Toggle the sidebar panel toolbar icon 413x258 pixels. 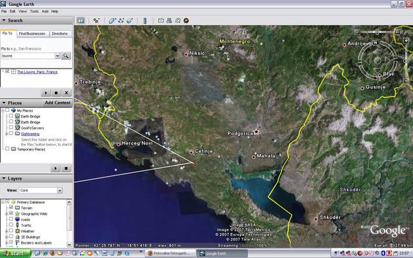pos(81,21)
